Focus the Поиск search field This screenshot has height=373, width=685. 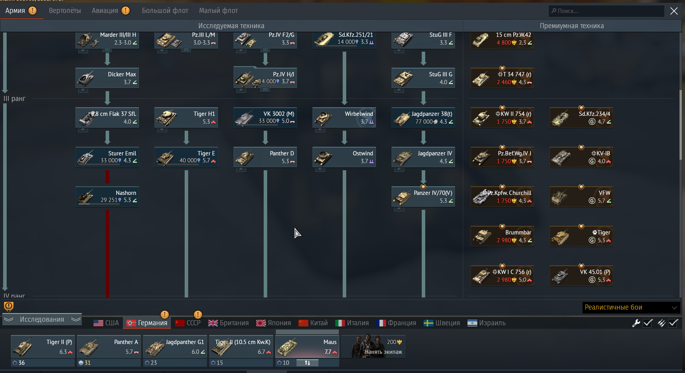(606, 11)
